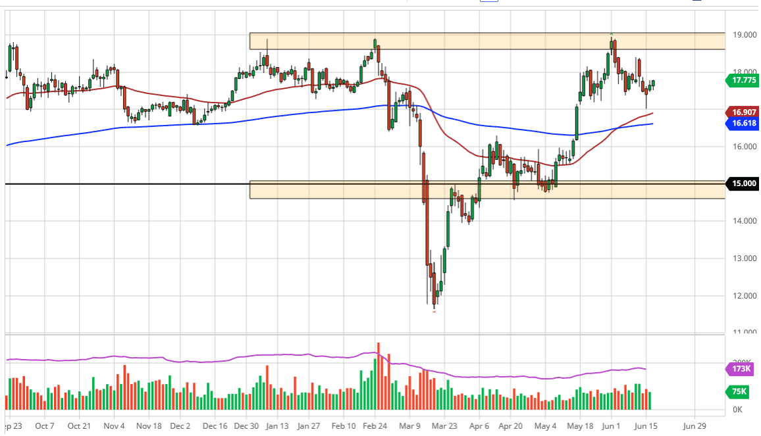Click the green 75K volume label
The image size is (761, 436).
(x=740, y=392)
